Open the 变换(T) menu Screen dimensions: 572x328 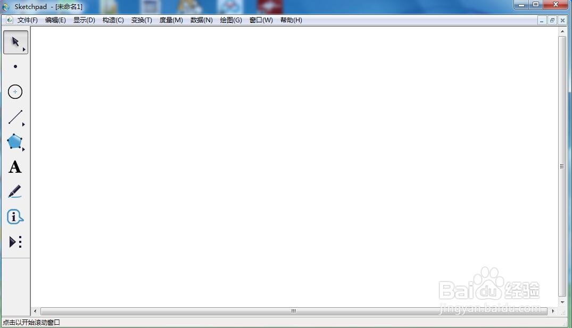(142, 20)
